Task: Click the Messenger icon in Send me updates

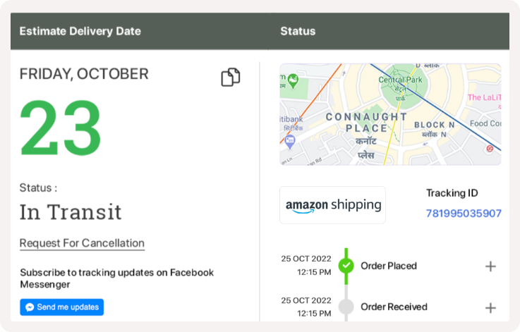Action: coord(30,307)
